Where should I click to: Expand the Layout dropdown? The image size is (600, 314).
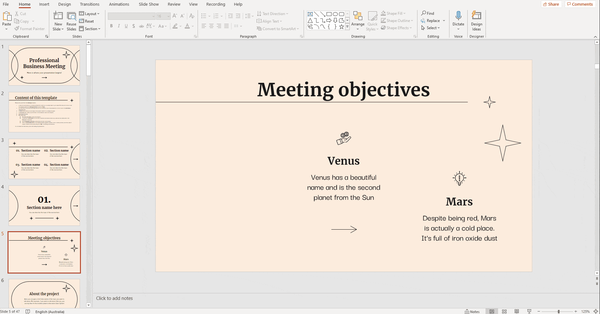89,13
